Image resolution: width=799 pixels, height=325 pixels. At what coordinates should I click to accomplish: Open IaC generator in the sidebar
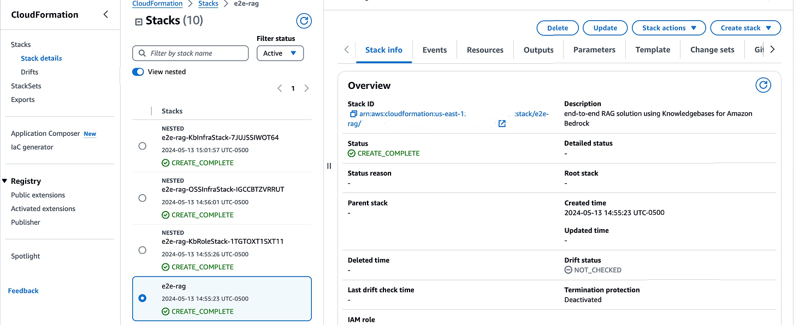[32, 147]
